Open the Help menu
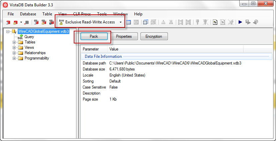Viewport: 276px width, 141px height. (138, 14)
